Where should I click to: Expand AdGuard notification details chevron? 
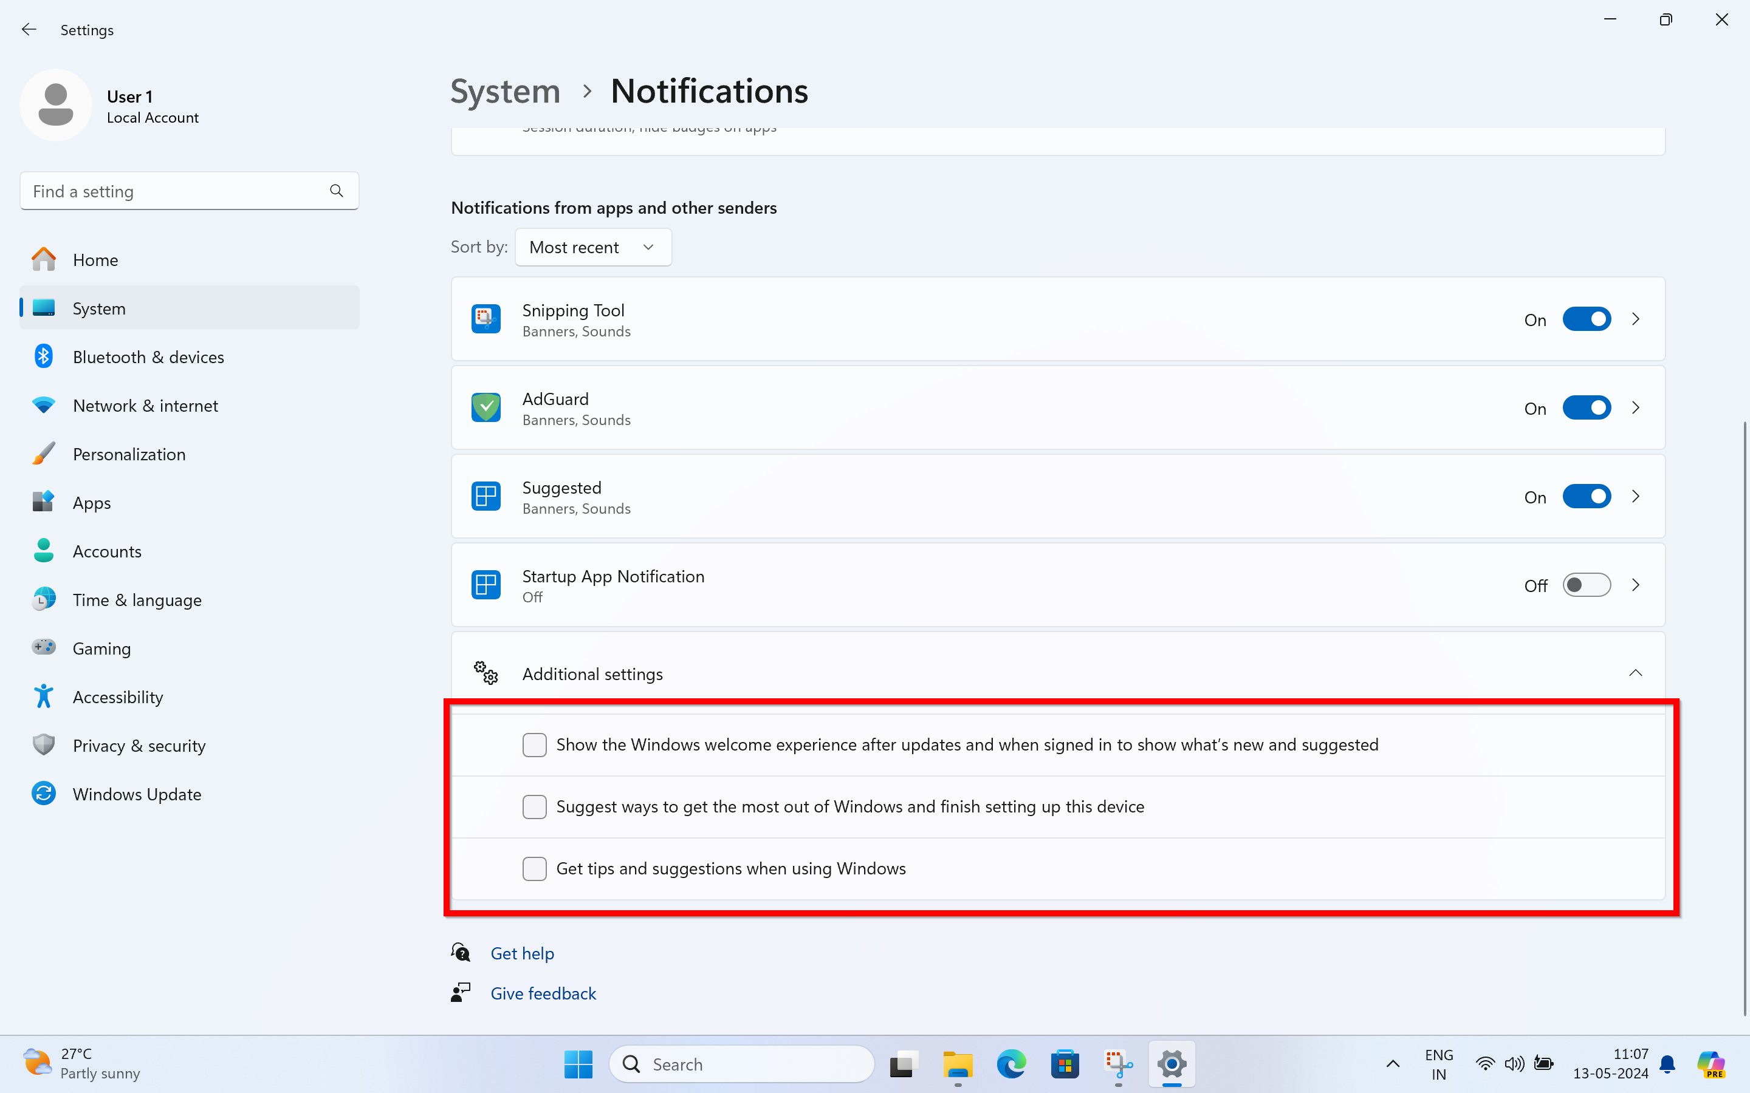point(1635,407)
